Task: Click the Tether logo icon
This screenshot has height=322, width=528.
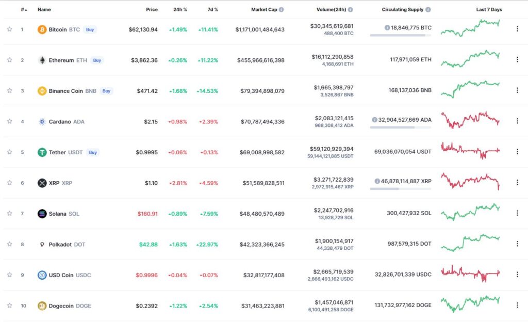Action: pyautogui.click(x=42, y=152)
